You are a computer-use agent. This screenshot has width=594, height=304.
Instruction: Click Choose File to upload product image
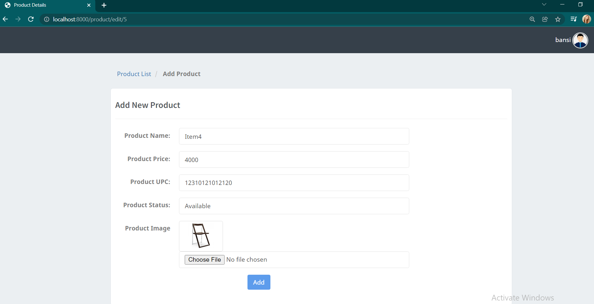pyautogui.click(x=204, y=259)
